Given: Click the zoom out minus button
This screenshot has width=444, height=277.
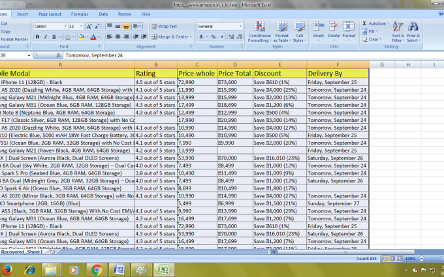Looking at the screenshot, I should pos(421,259).
